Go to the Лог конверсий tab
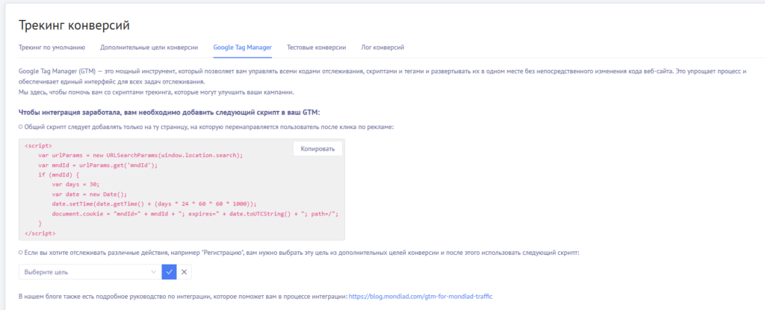The width and height of the screenshot is (765, 310). [382, 48]
